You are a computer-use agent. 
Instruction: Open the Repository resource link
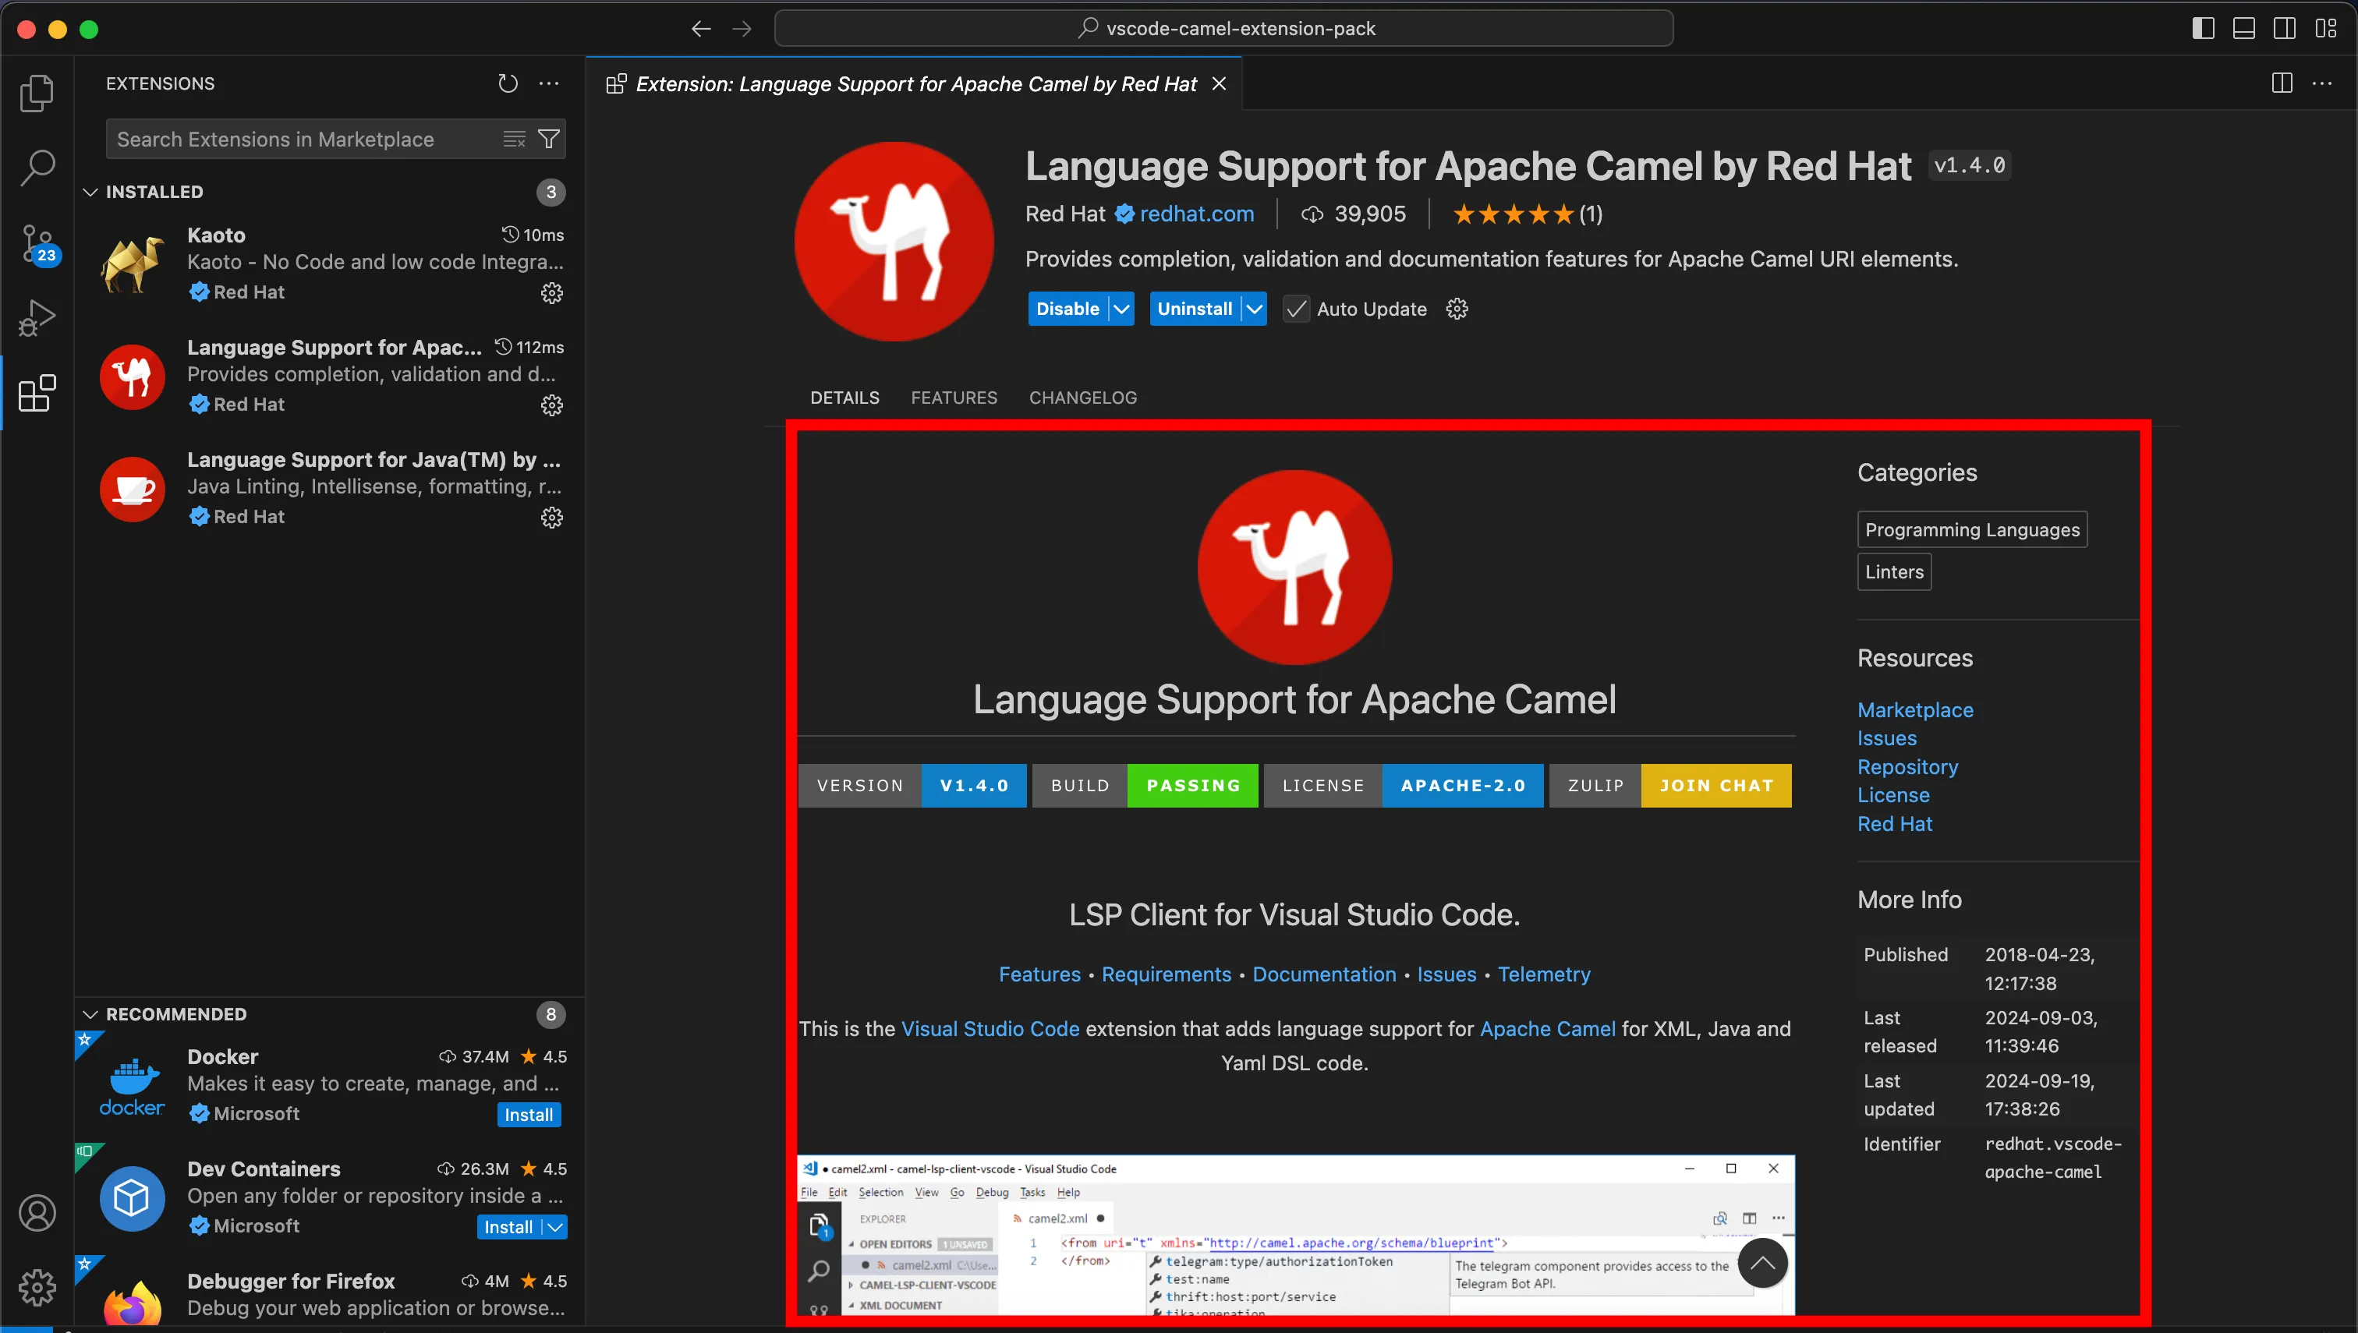[1907, 766]
